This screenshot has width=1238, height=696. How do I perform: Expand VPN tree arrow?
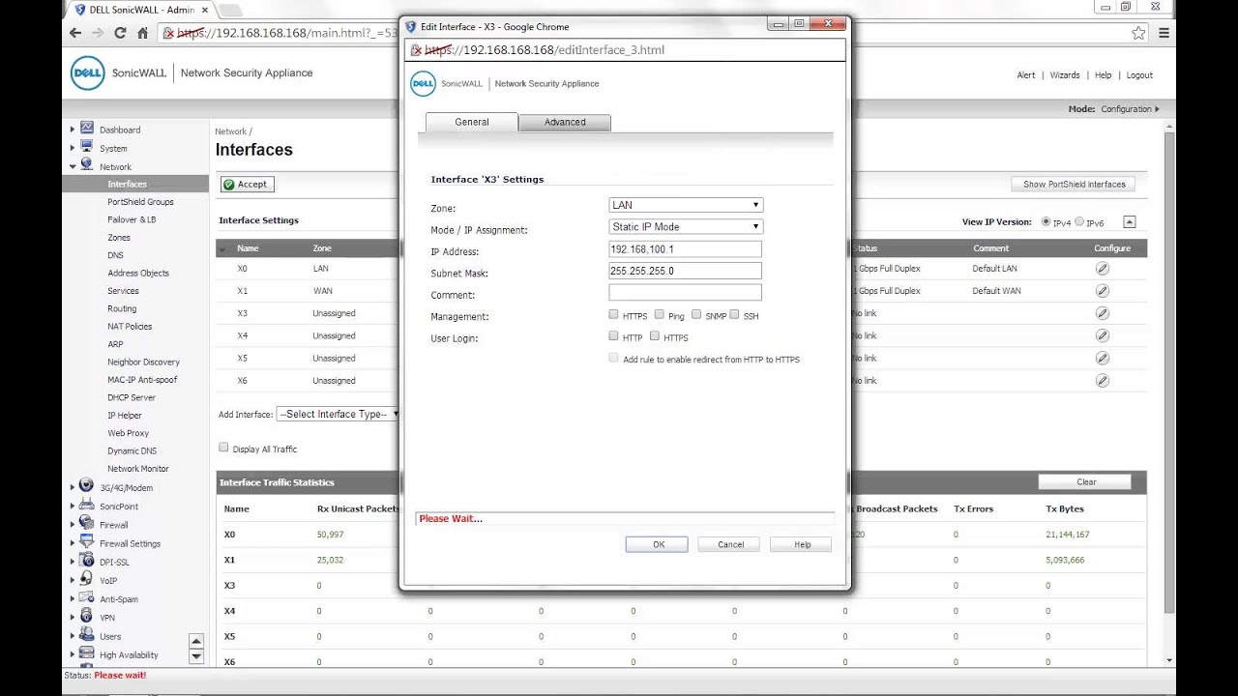tap(73, 618)
